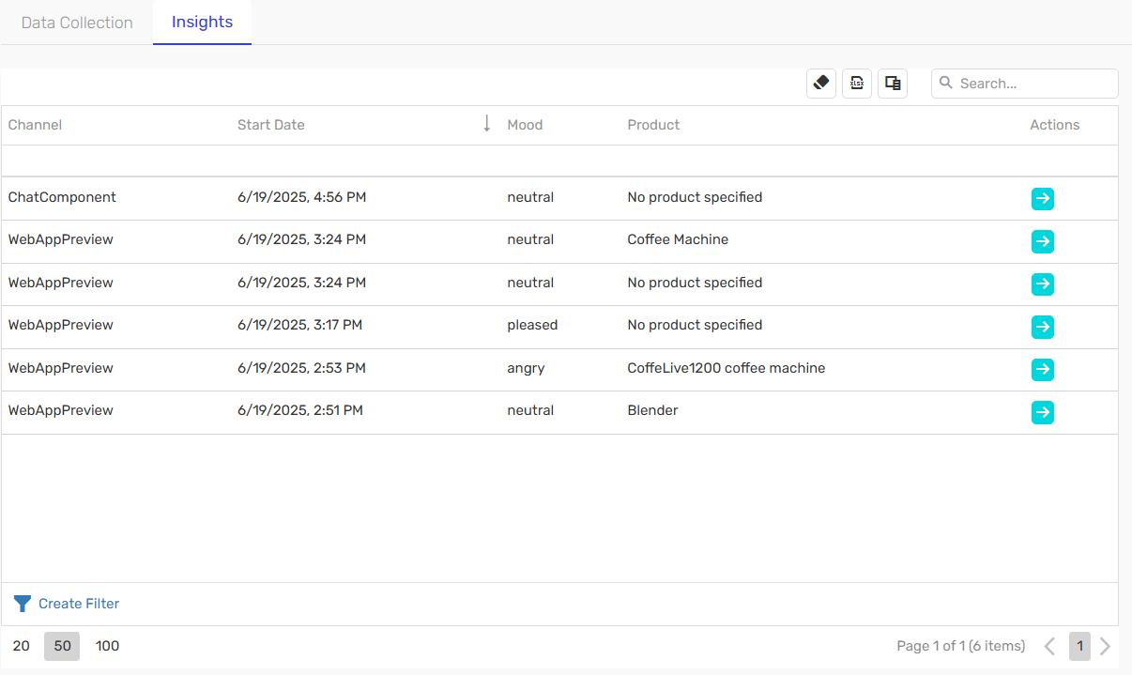Open the arrow action for the pleased row
Image resolution: width=1132 pixels, height=675 pixels.
[1043, 327]
